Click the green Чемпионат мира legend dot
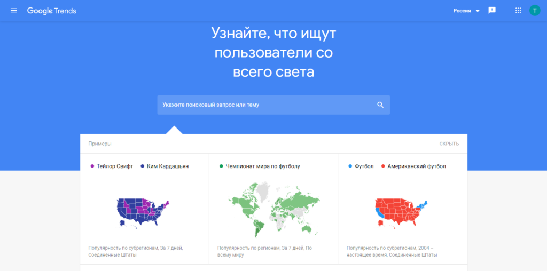The image size is (547, 271). [x=221, y=166]
